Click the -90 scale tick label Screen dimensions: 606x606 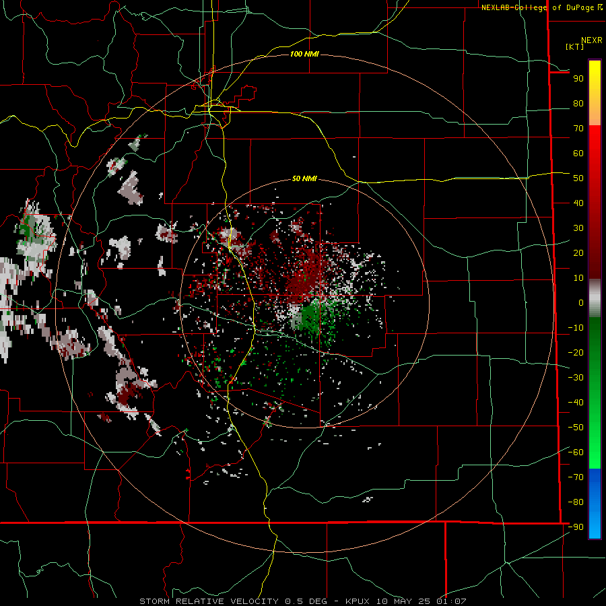(x=576, y=527)
